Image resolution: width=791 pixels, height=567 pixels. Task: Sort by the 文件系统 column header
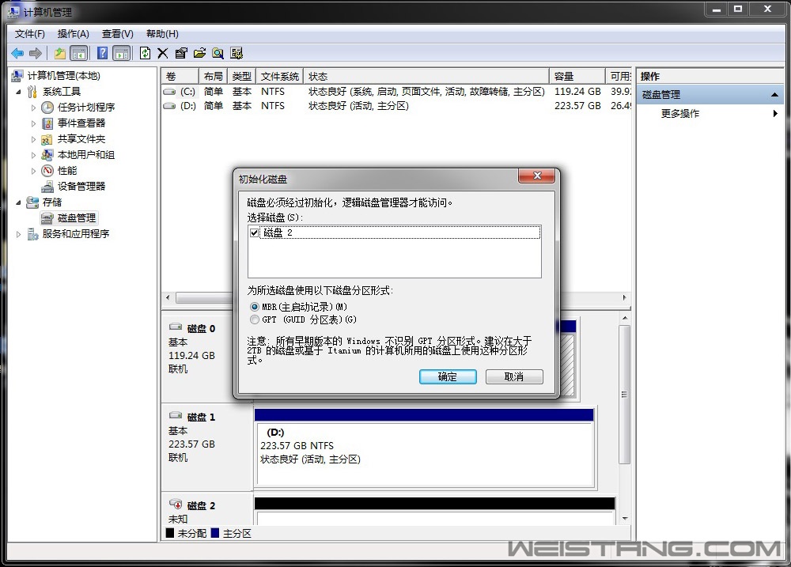pos(279,76)
